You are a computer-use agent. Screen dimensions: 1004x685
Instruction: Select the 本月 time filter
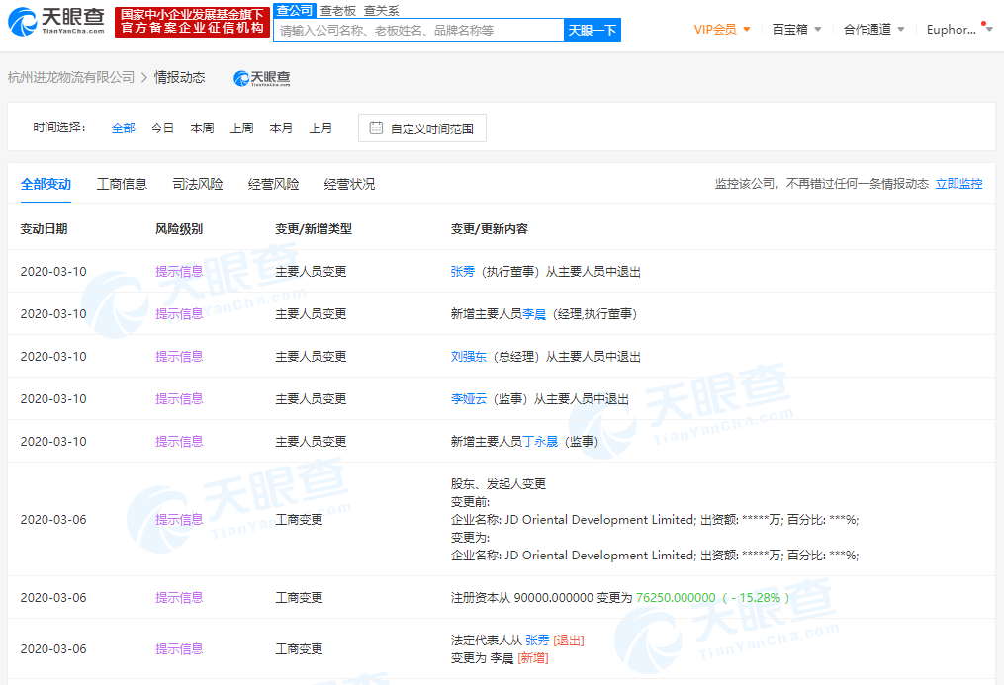pos(281,128)
